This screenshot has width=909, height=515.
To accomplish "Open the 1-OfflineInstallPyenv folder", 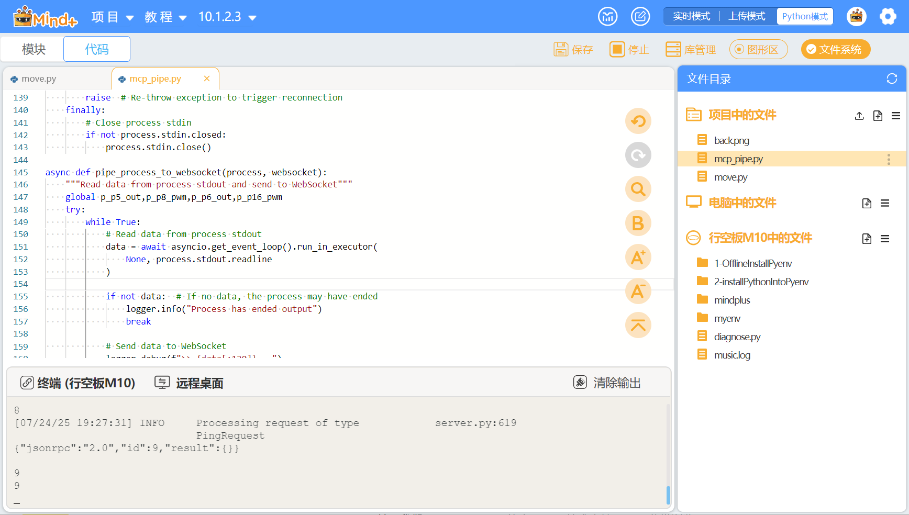I will pos(752,263).
